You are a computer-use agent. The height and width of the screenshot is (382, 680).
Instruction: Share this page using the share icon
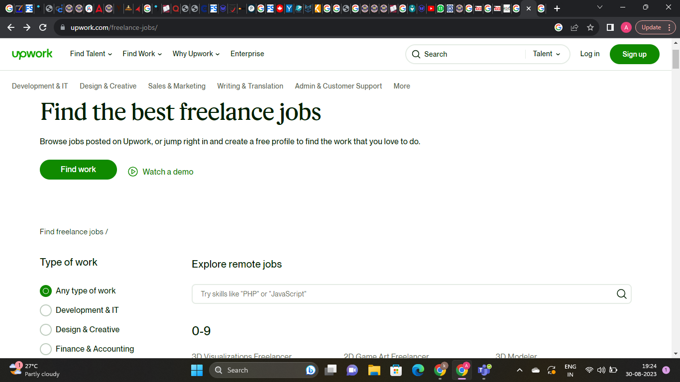coord(574,27)
